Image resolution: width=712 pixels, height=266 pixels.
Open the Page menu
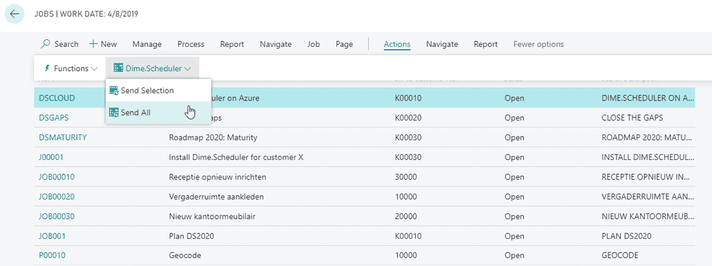pos(344,44)
